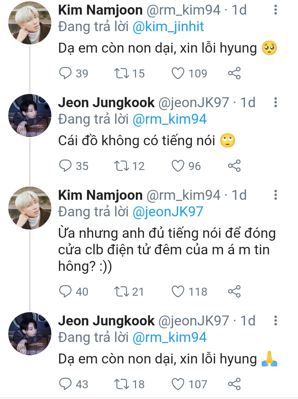
Task: Reply to Jungkook's tweet with 35 replies
Action: [x=65, y=166]
